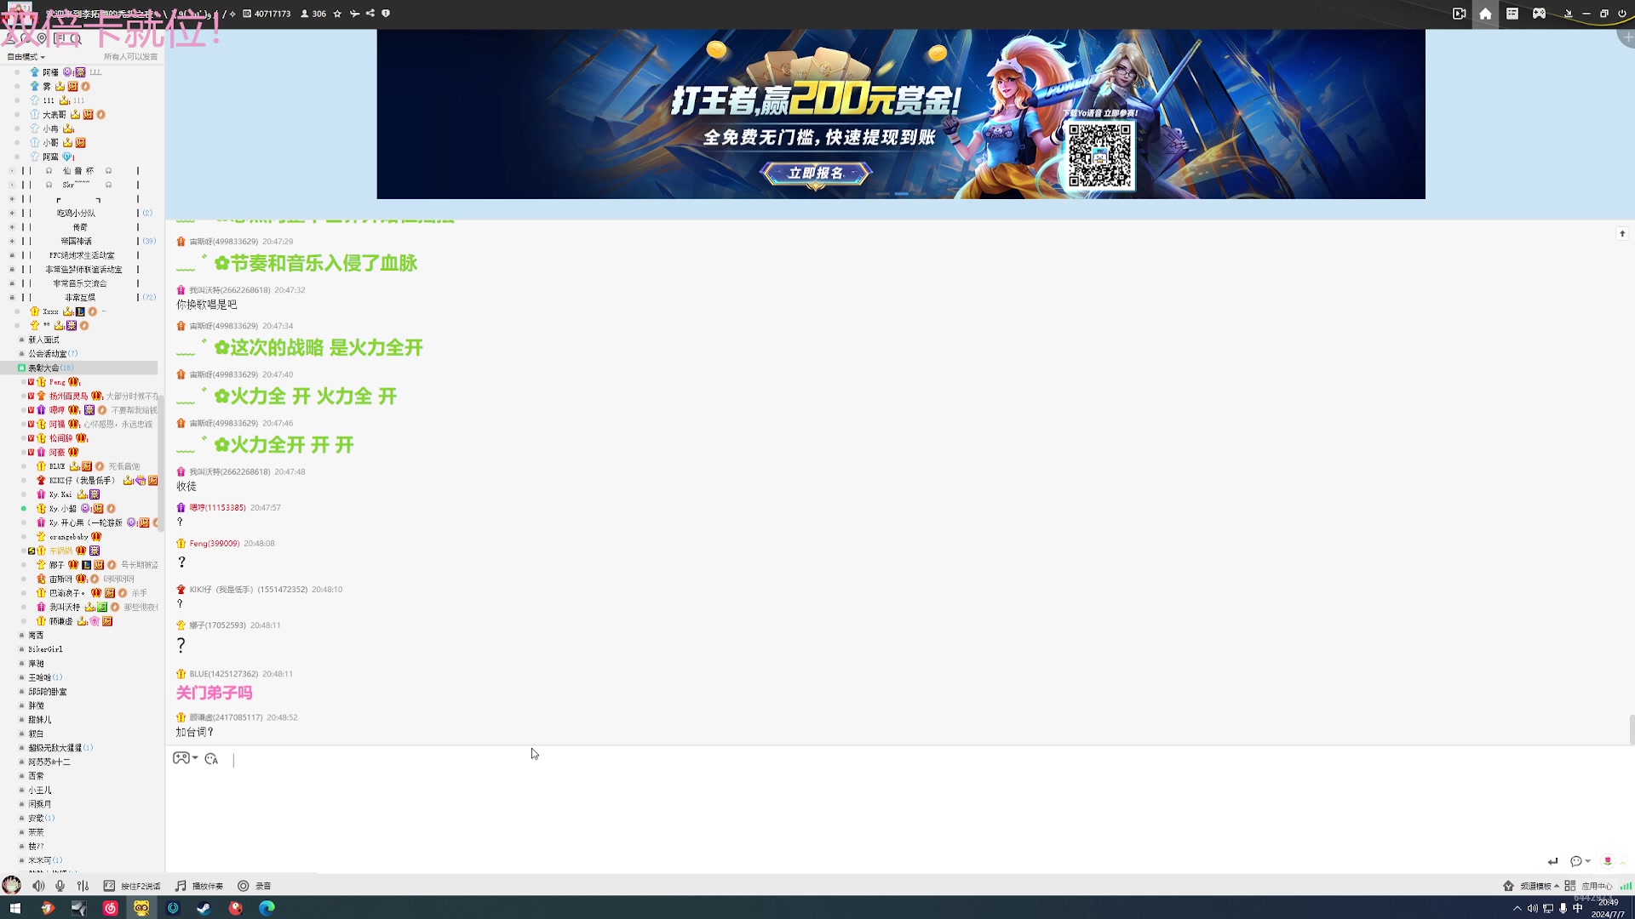Viewport: 1635px width, 919px height.
Task: Click the airplane jump icon in title bar
Action: coord(354,14)
